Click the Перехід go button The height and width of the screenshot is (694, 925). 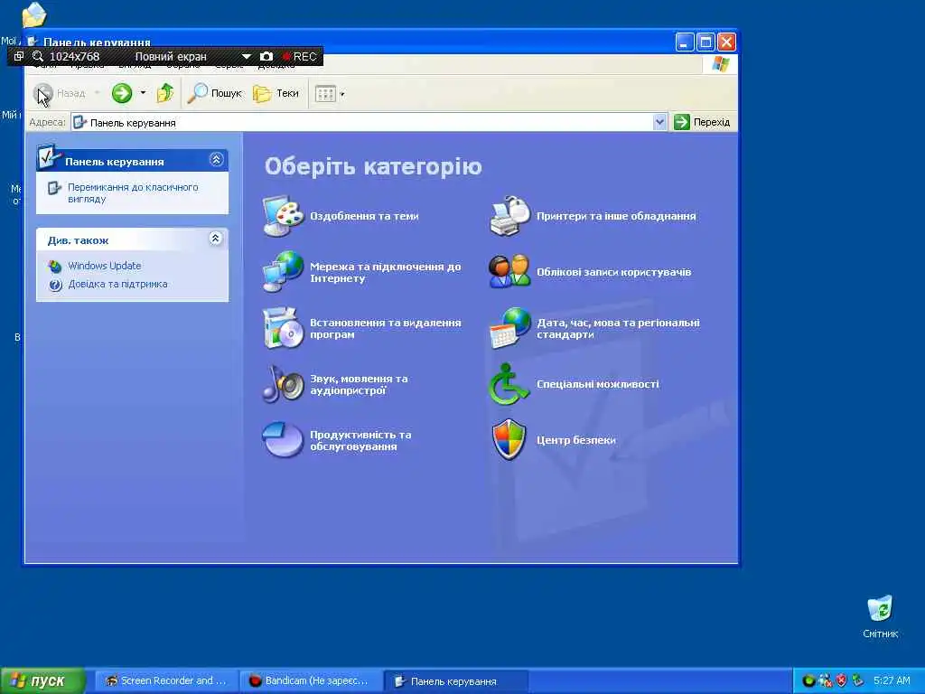pyautogui.click(x=702, y=122)
